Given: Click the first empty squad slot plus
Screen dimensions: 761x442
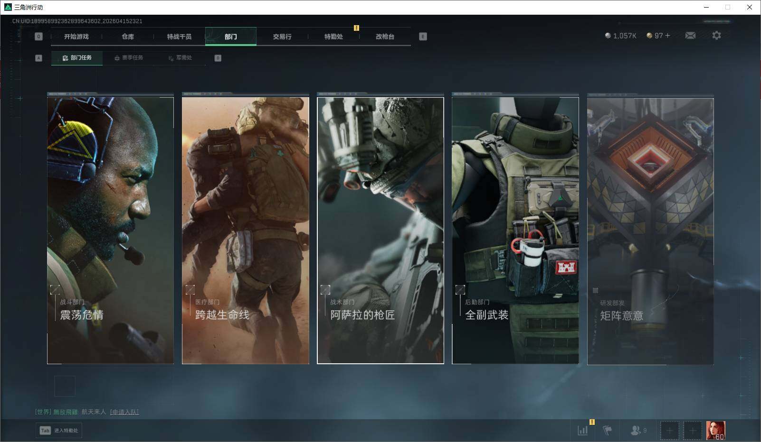Looking at the screenshot, I should point(669,431).
